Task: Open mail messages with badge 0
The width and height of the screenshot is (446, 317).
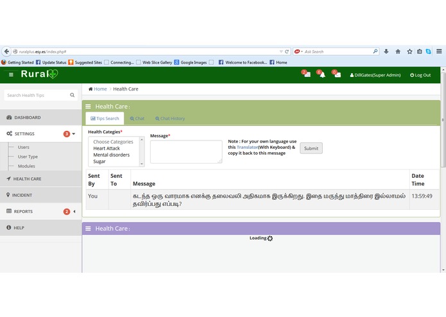Action: pos(336,74)
